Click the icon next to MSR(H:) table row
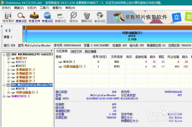 [60, 62]
